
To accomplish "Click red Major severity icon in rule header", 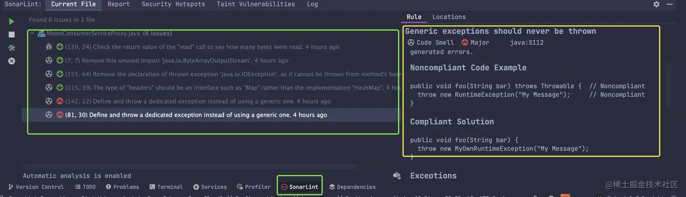I will pos(465,42).
